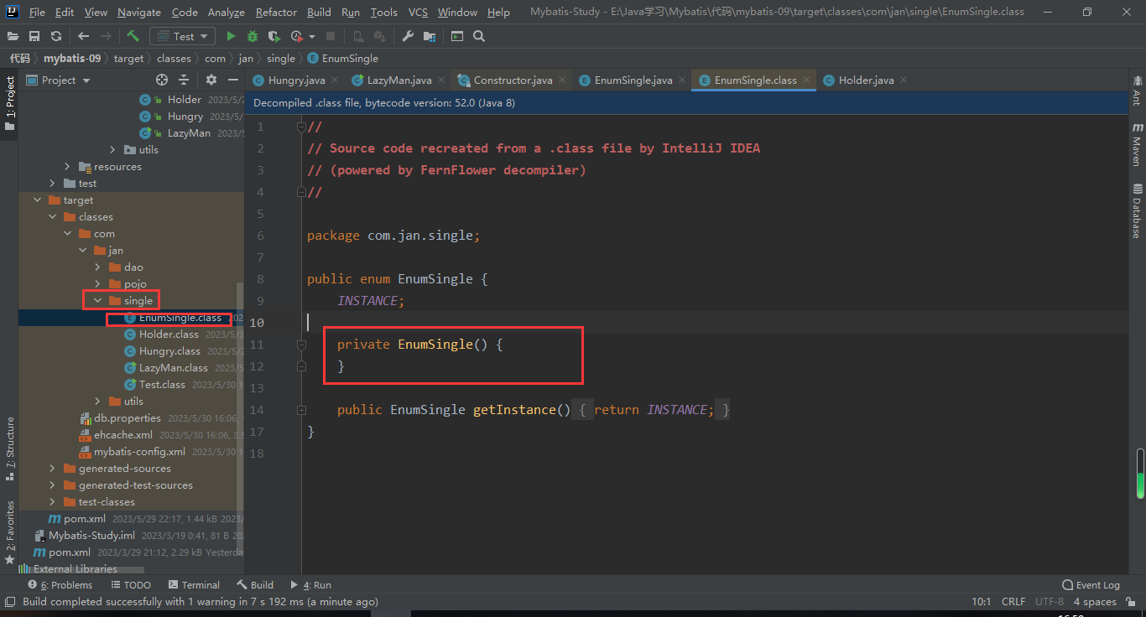Click the green Build Project hammer icon

click(x=133, y=36)
